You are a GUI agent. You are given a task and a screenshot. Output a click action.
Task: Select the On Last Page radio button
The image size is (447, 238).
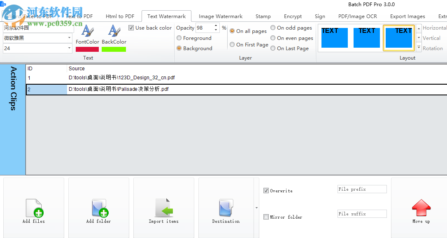[272, 48]
